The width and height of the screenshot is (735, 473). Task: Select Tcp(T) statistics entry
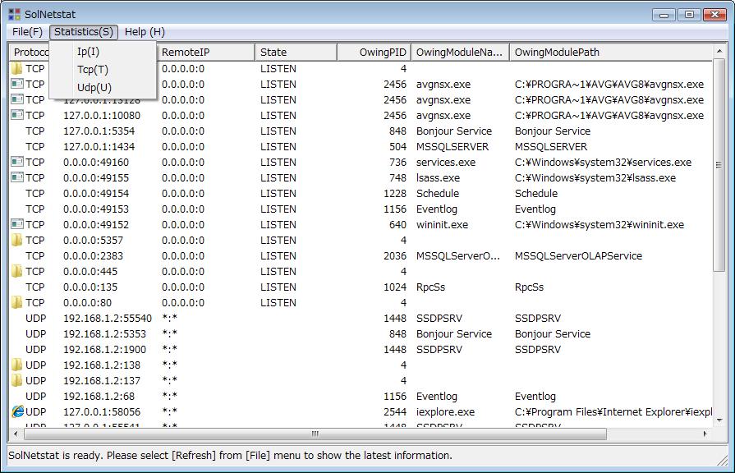93,69
